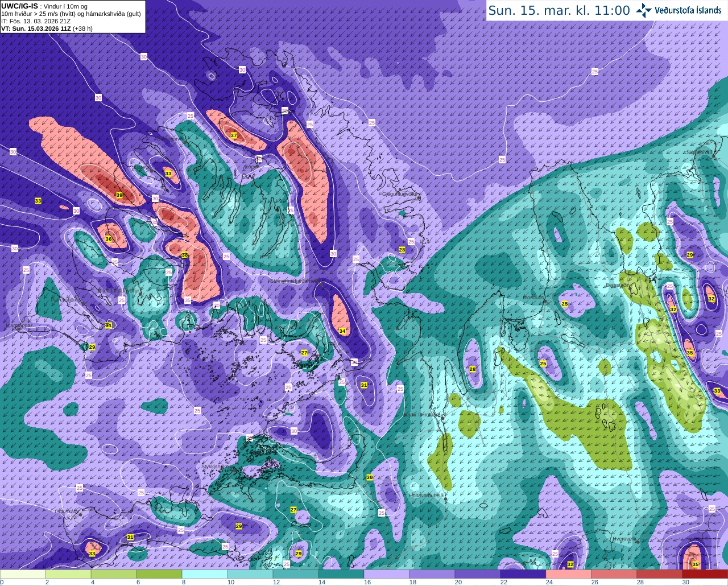Click the Siglufjörður station label
This screenshot has width=728, height=586.
pyautogui.click(x=700, y=152)
